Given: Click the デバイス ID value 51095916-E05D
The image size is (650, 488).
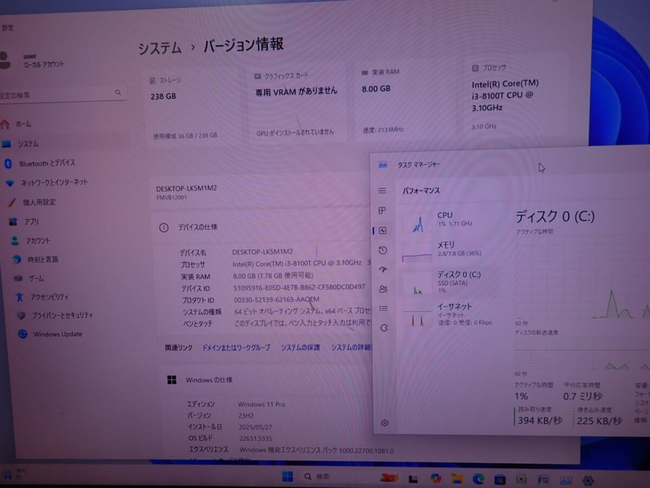Looking at the screenshot, I should click(x=299, y=287).
